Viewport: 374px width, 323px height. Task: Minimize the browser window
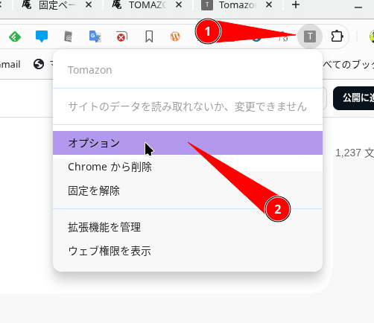point(358,7)
